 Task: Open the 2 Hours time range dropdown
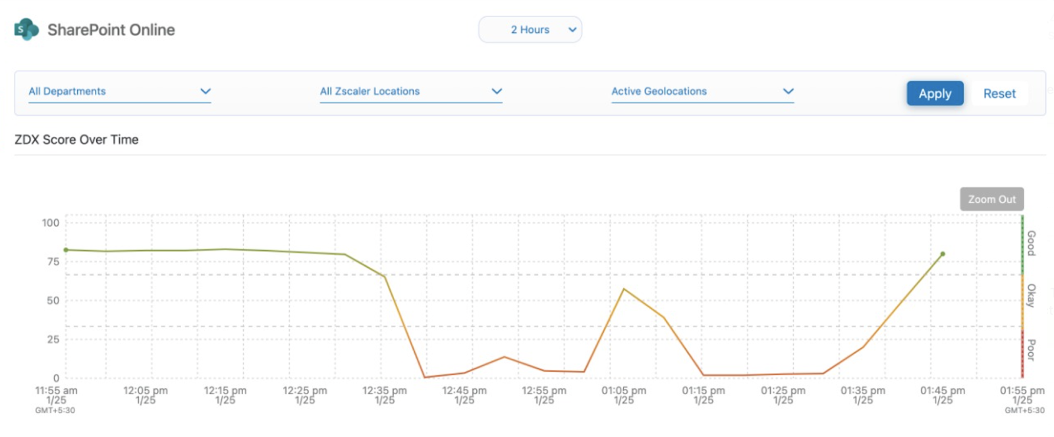pyautogui.click(x=530, y=30)
